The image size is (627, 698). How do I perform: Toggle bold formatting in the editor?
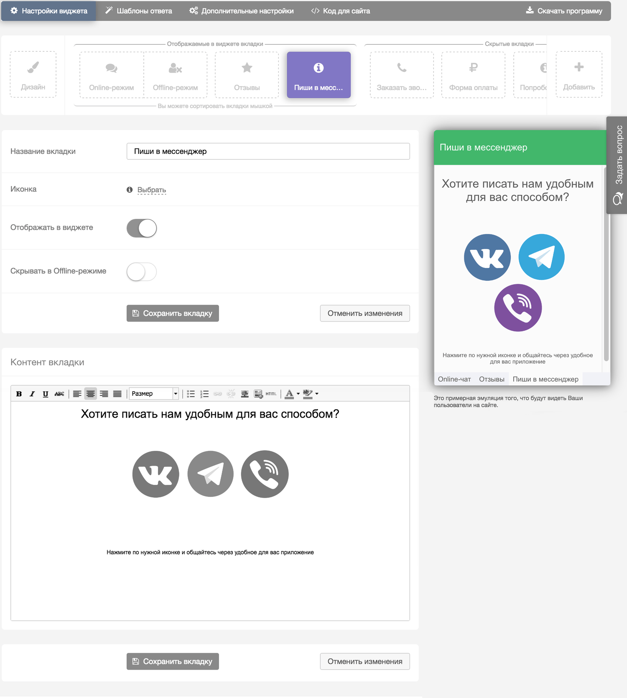(x=19, y=394)
